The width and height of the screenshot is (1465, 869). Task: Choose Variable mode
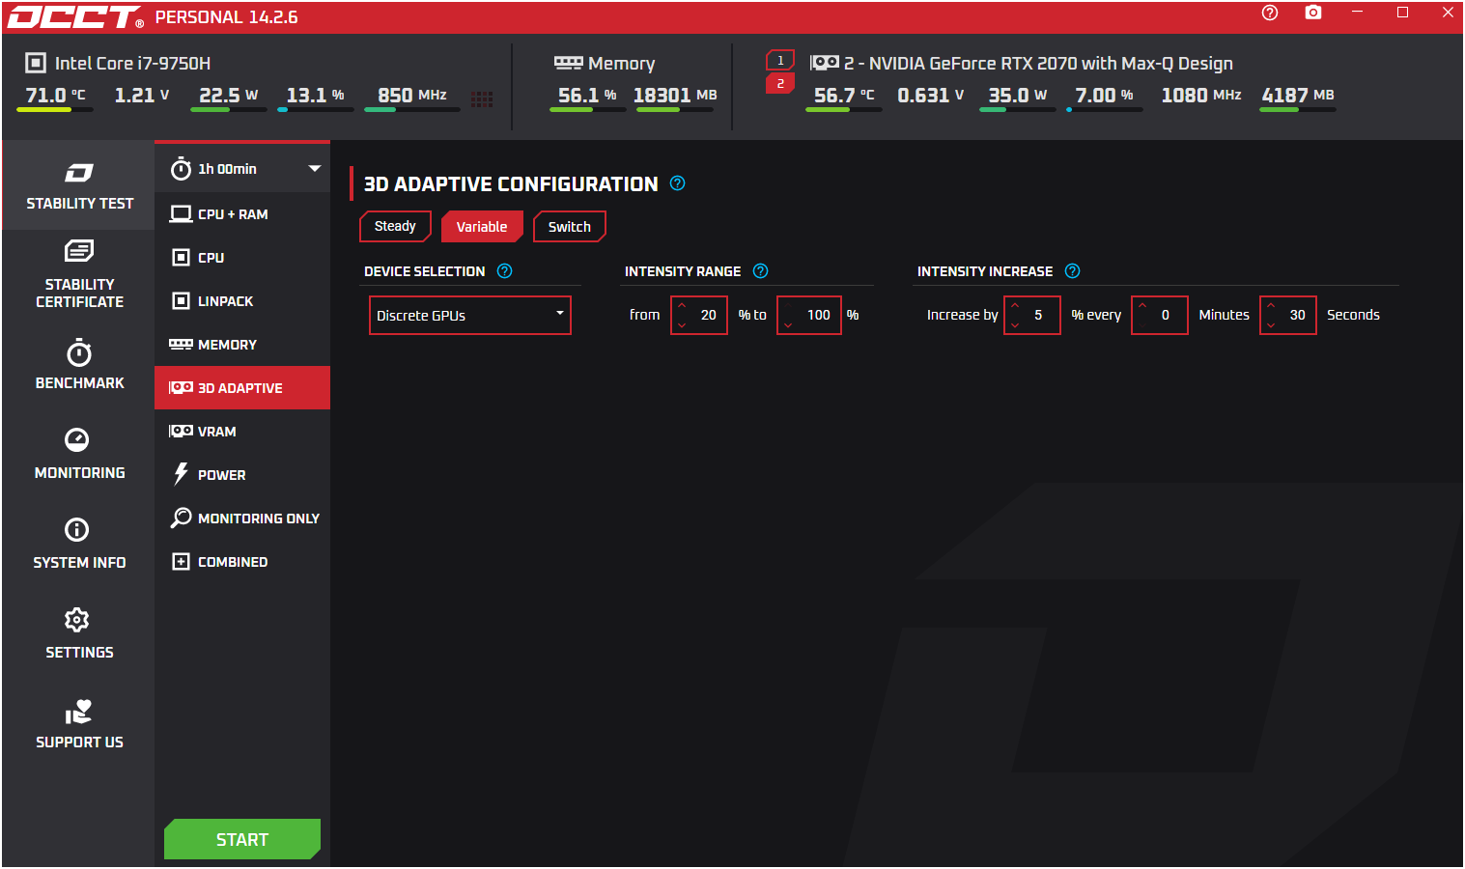482,226
